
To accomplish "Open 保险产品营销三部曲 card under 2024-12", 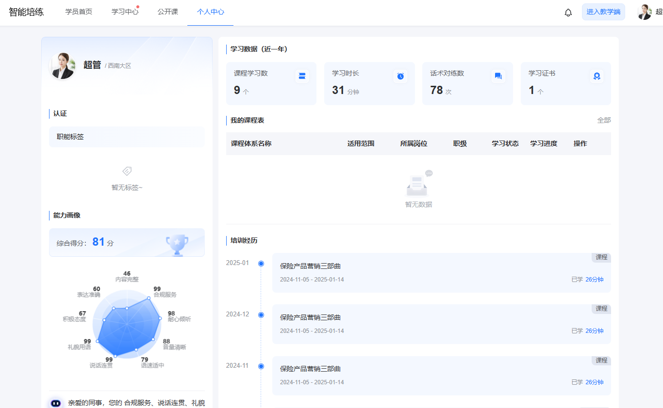I will (442, 324).
